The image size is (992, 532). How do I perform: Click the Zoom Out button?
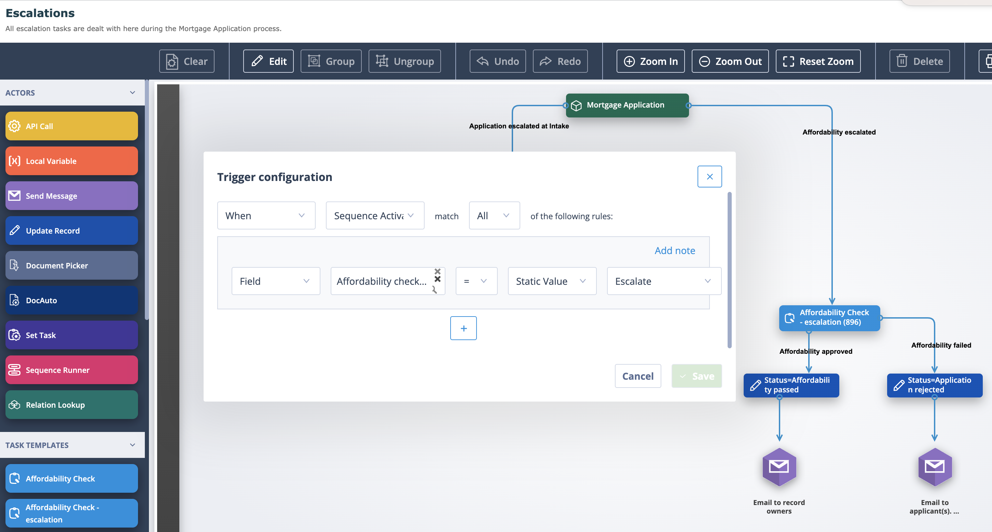point(730,61)
